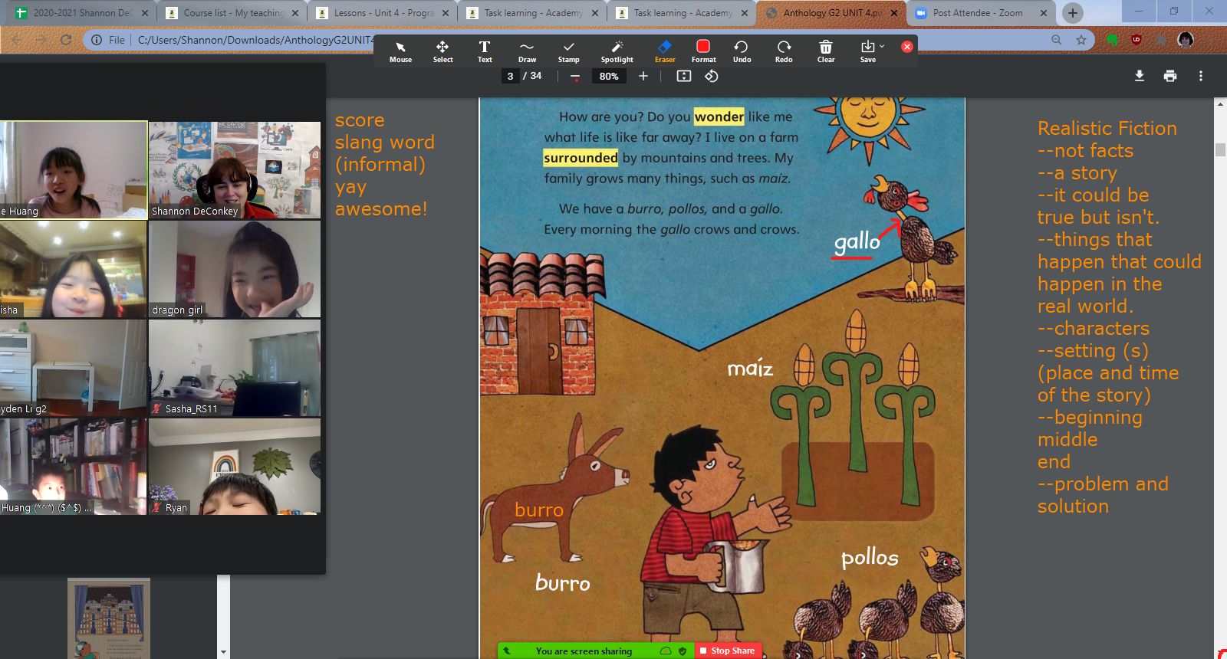Select dragon girl video tile

pos(235,269)
